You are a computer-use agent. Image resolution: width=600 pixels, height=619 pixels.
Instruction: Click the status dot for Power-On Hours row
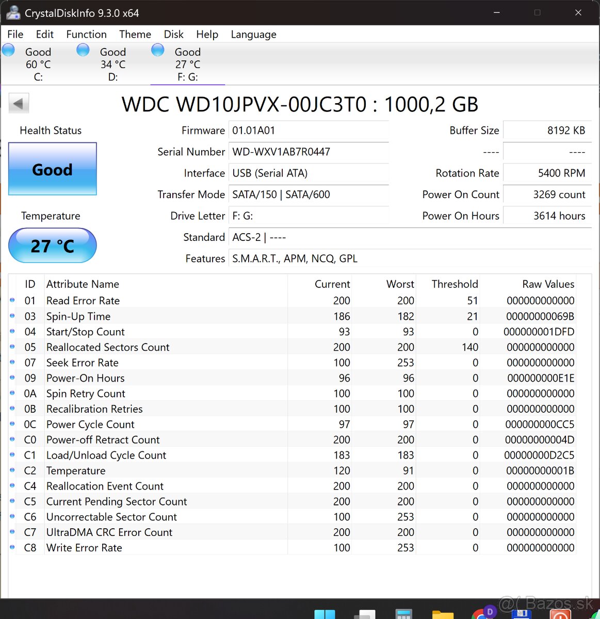click(x=12, y=377)
